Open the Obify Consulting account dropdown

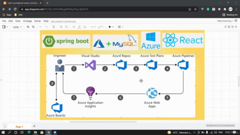coord(225,21)
